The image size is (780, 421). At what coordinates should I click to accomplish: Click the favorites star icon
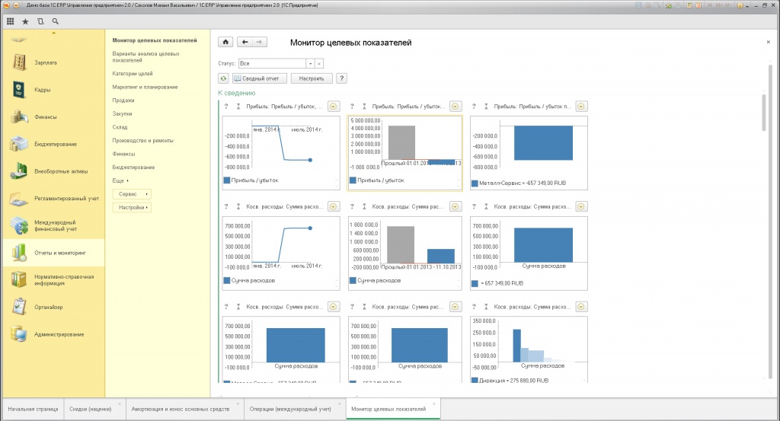[25, 21]
